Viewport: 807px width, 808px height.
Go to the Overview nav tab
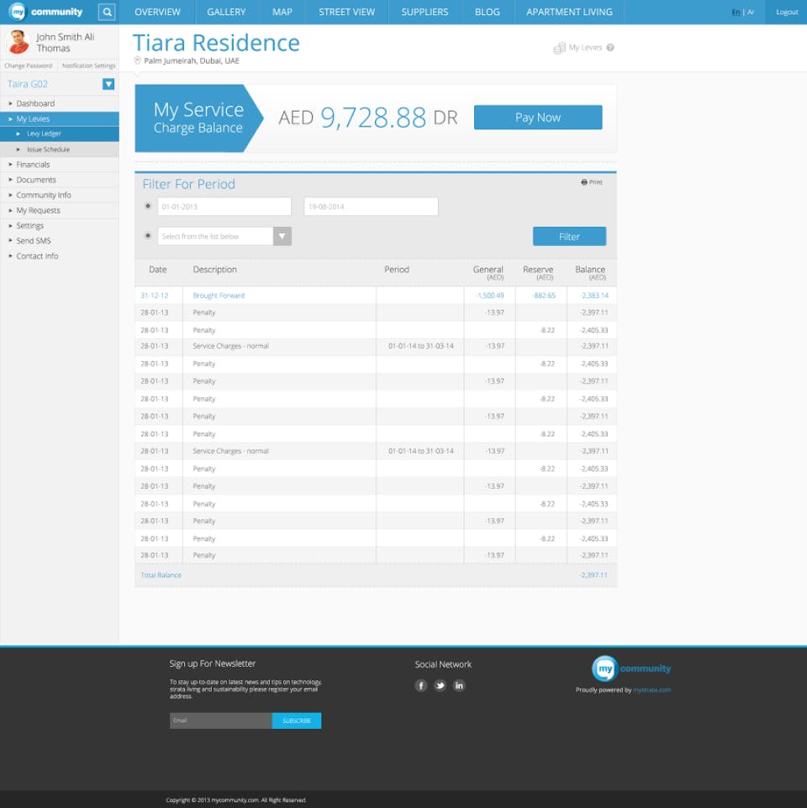pyautogui.click(x=157, y=12)
